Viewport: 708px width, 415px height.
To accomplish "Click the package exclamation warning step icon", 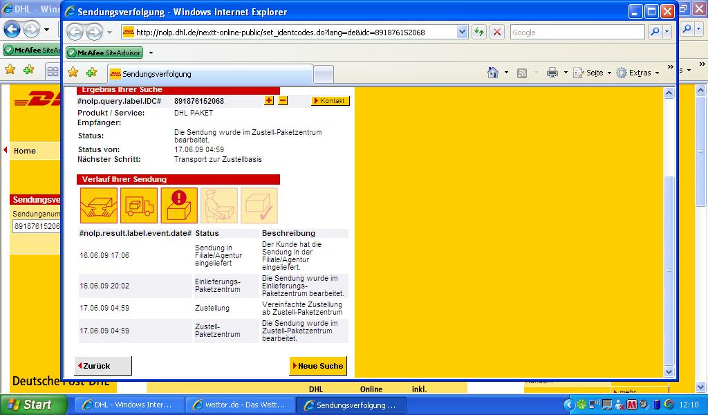I will coord(179,205).
